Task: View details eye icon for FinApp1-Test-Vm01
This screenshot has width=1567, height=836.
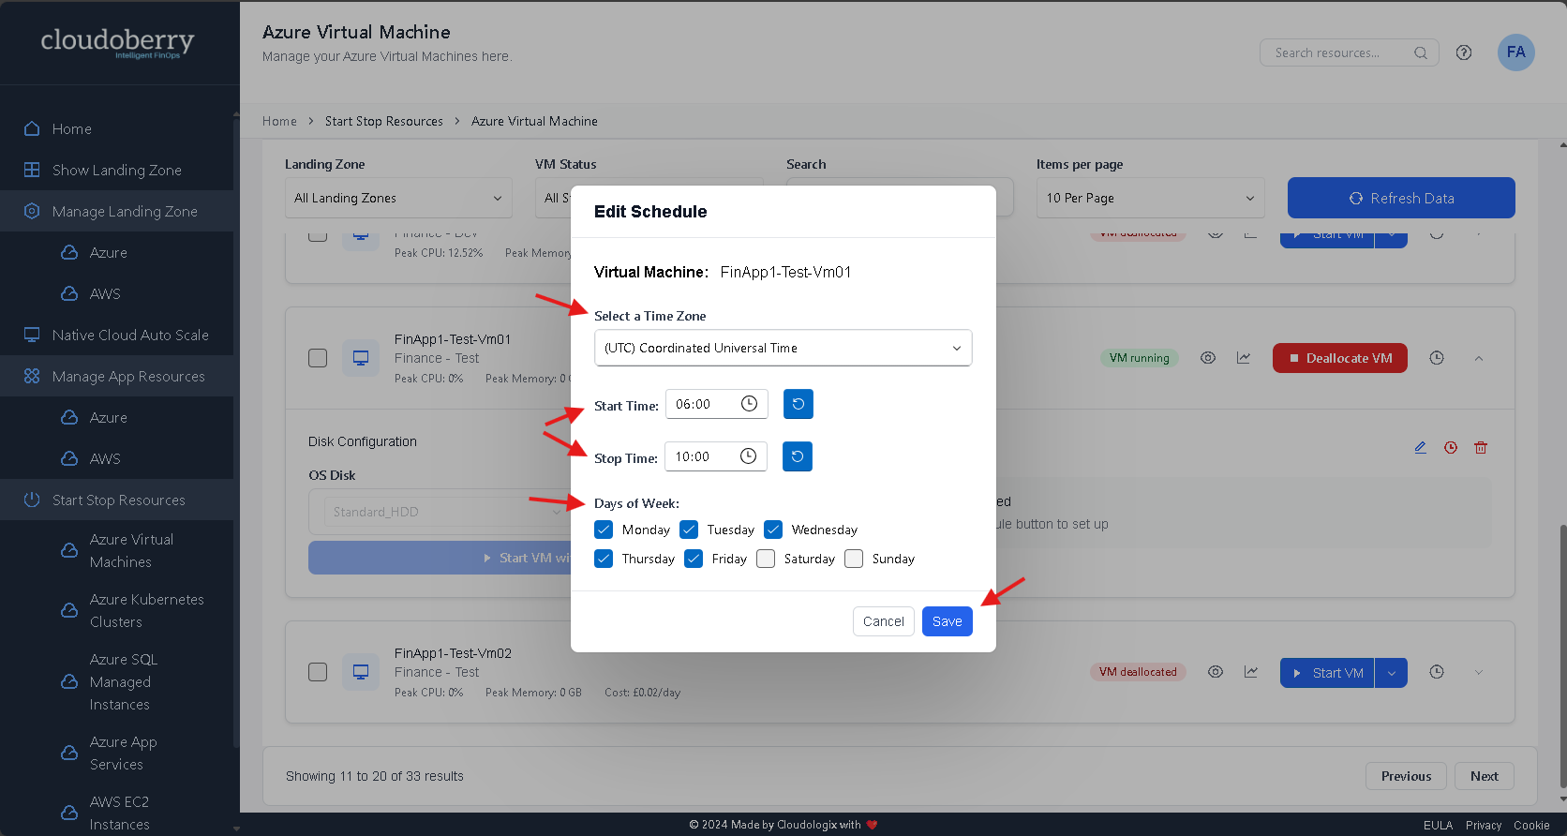Action: pos(1208,358)
